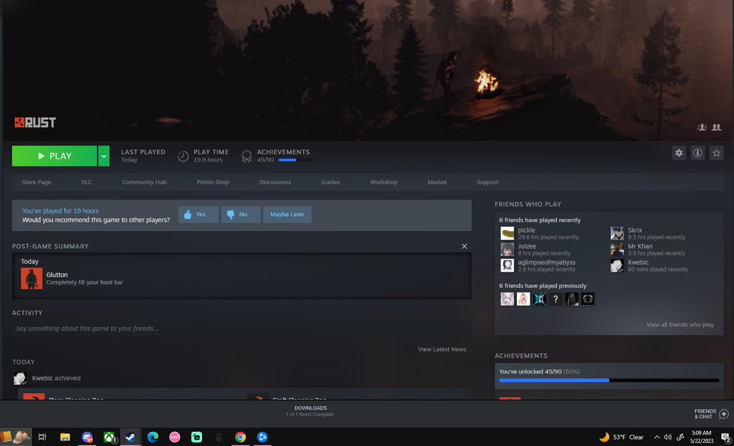Click the No thumbs-down button
The height and width of the screenshot is (446, 734).
[x=241, y=215]
